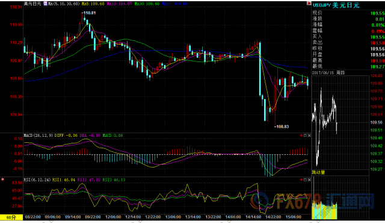Click the red icon at chart top-right corner
This screenshot has height=223, width=385.
click(309, 4)
